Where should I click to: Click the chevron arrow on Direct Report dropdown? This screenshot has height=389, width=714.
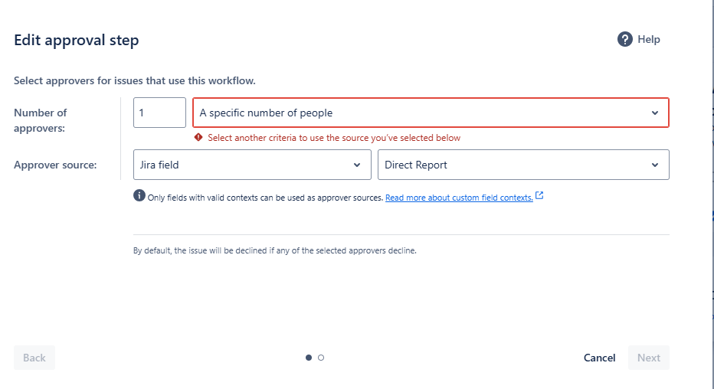click(x=655, y=165)
